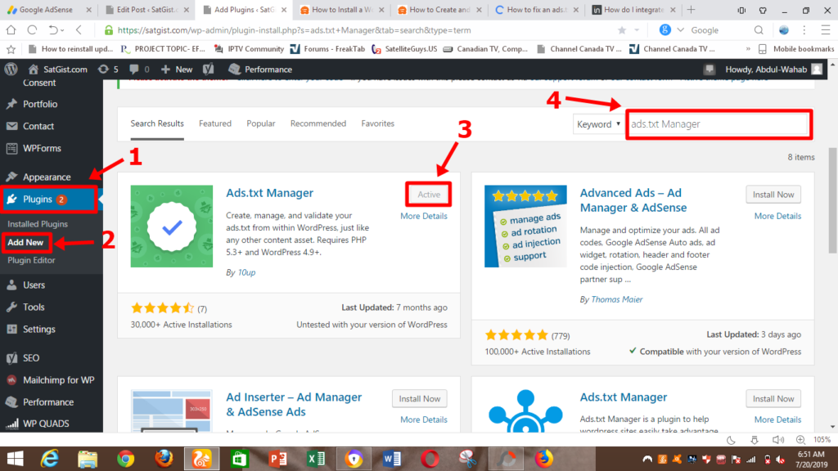838x471 pixels.
Task: Click the search magnifier icon in browser
Action: click(759, 30)
